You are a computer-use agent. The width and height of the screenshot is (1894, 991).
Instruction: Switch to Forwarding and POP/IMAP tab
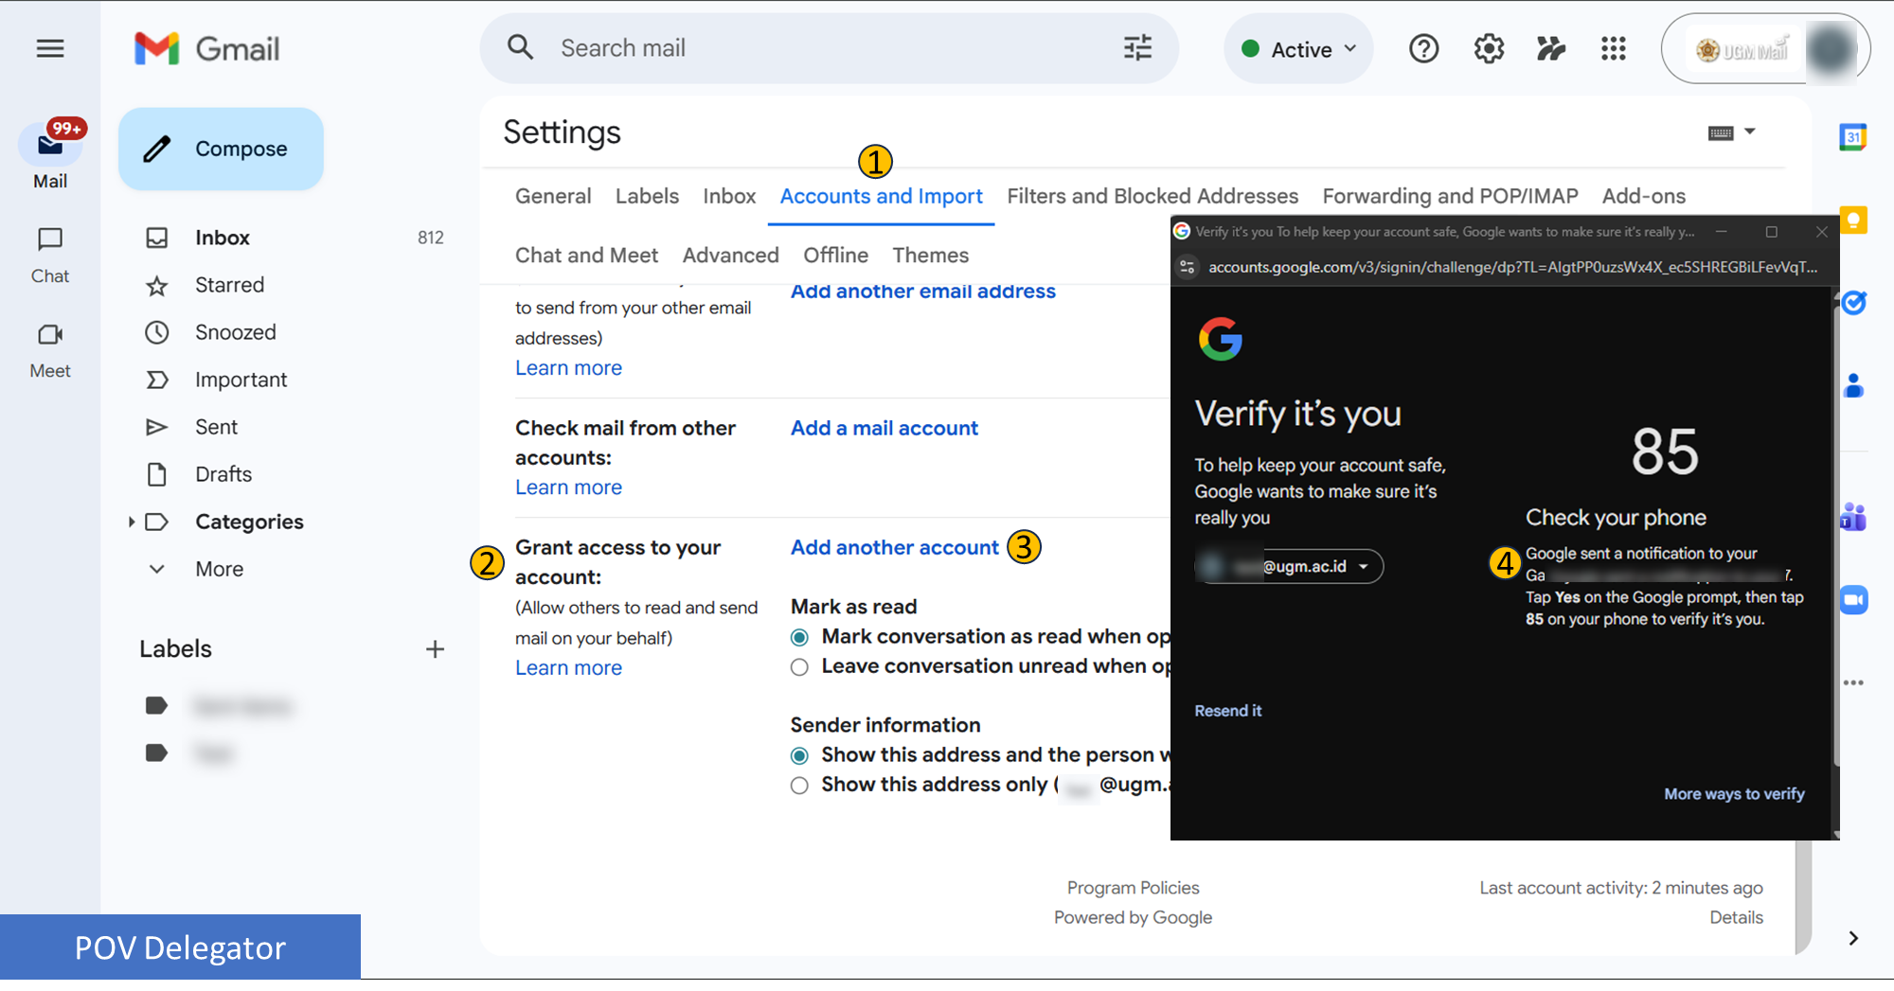(1449, 196)
